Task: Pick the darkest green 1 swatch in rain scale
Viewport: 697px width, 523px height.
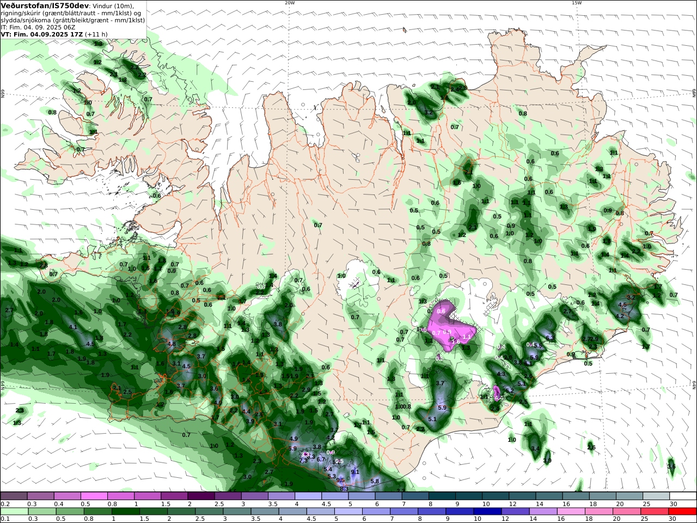Action: (125, 512)
